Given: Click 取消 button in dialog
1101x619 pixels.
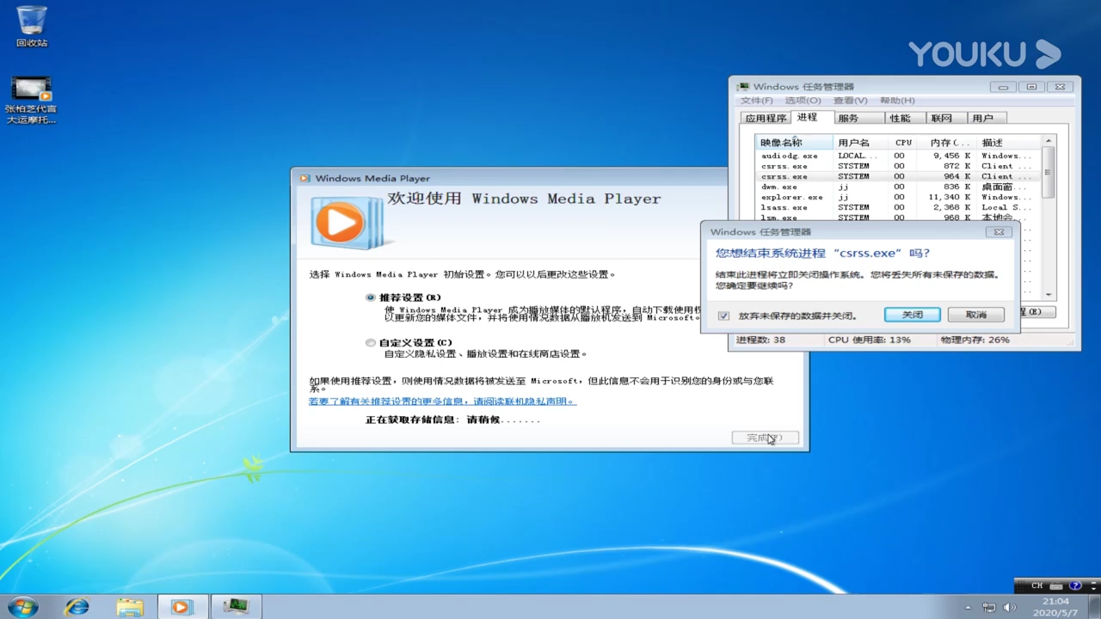Looking at the screenshot, I should tap(975, 315).
